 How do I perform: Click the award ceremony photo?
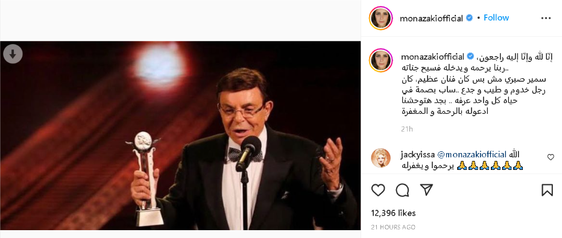click(x=180, y=136)
